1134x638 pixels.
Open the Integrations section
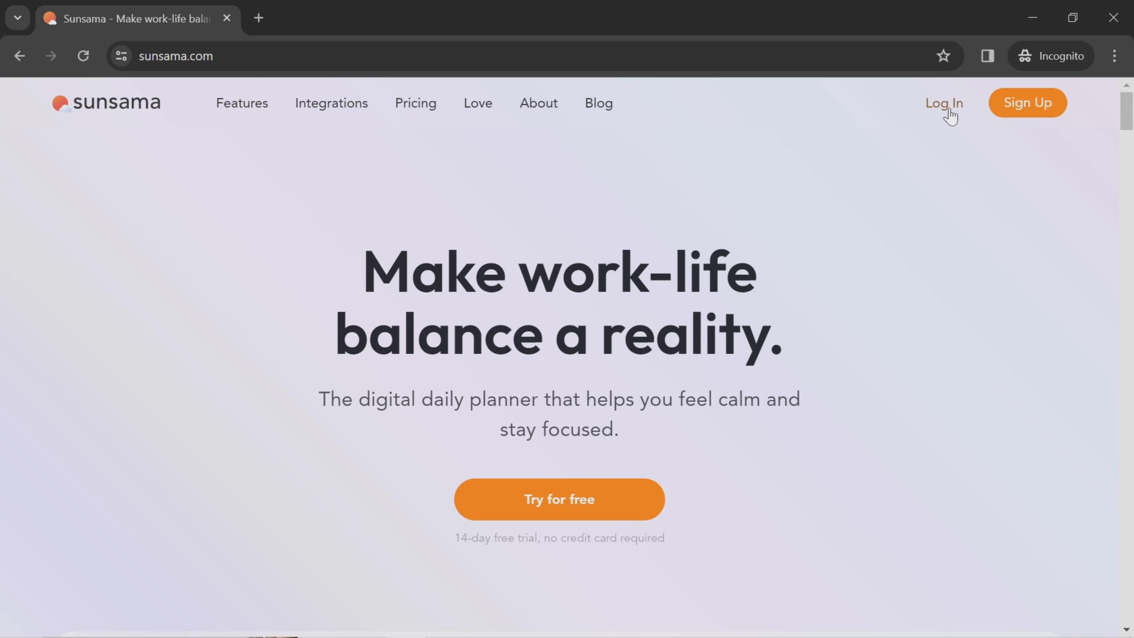point(331,103)
